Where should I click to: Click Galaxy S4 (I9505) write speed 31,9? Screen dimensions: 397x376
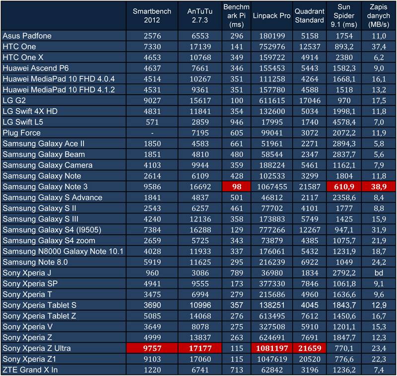tap(379, 230)
